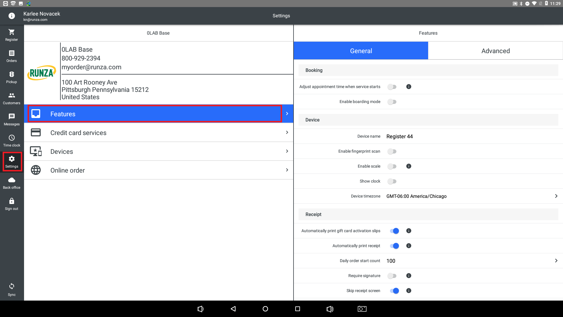The width and height of the screenshot is (563, 317).
Task: Click the Sign out lock icon
Action: (11, 201)
